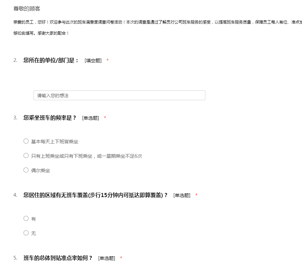Click question 4 title about 班车覆盖
Image resolution: width=302 pixels, height=269 pixels.
[95, 195]
